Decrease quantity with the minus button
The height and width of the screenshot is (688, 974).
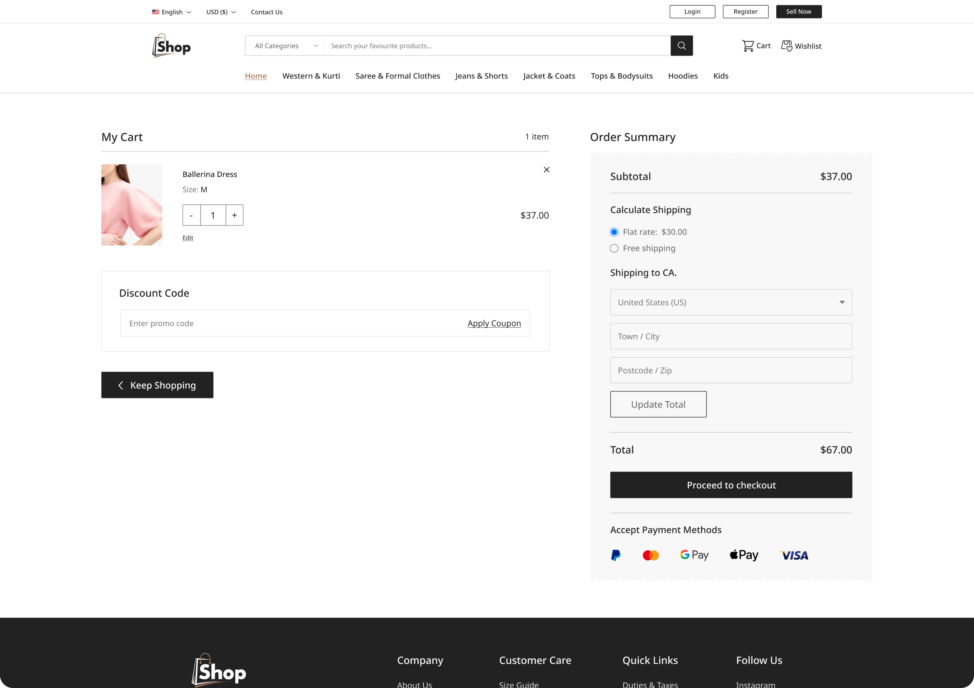191,215
